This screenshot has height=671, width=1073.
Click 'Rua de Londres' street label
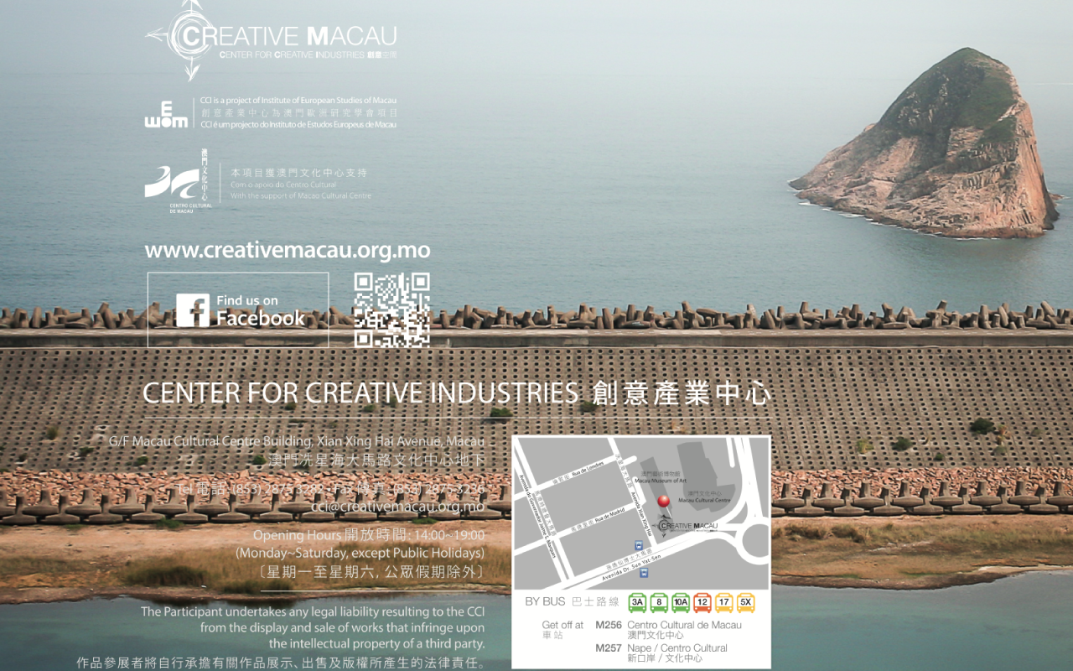coord(588,469)
